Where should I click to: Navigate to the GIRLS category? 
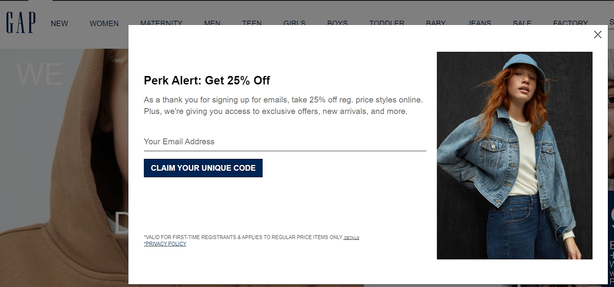(x=294, y=23)
